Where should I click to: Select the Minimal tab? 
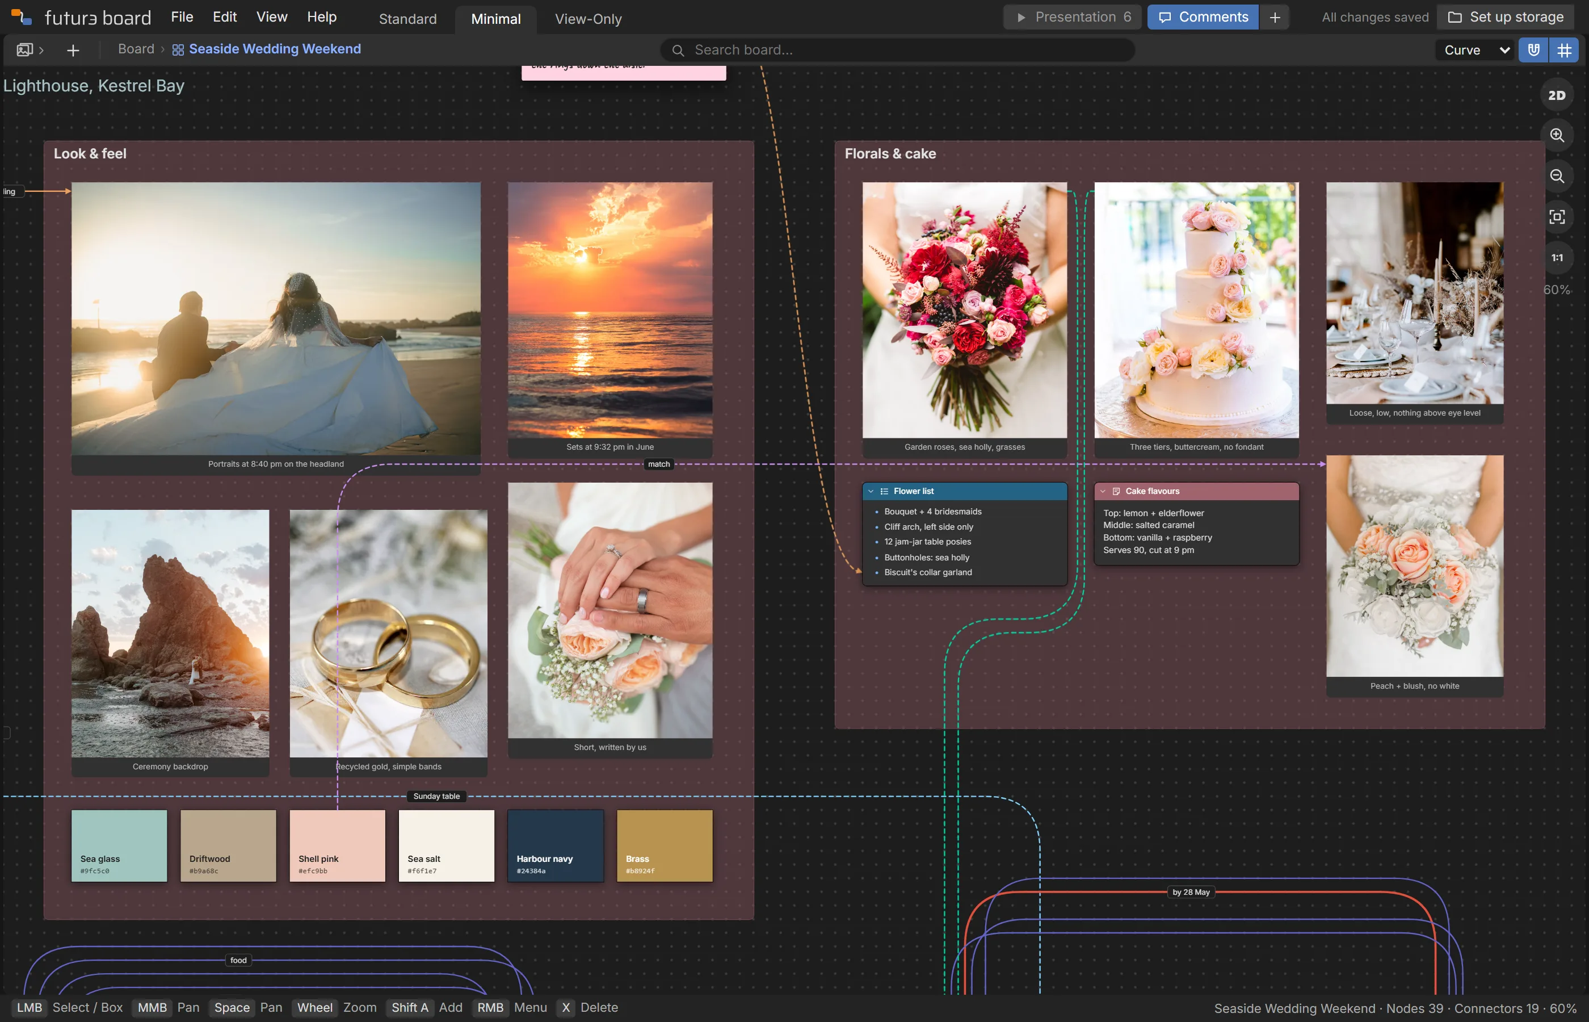tap(495, 19)
